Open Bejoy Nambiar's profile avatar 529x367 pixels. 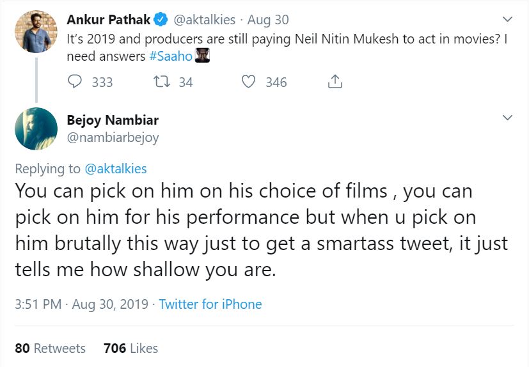pos(36,130)
